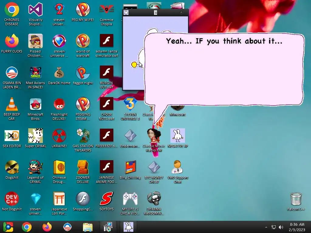Open the Falcon C++ recycle bin

click(x=296, y=201)
